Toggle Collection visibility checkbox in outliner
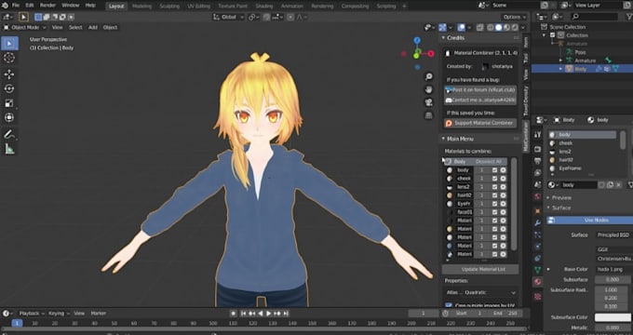Image resolution: width=633 pixels, height=335 pixels. pos(553,35)
